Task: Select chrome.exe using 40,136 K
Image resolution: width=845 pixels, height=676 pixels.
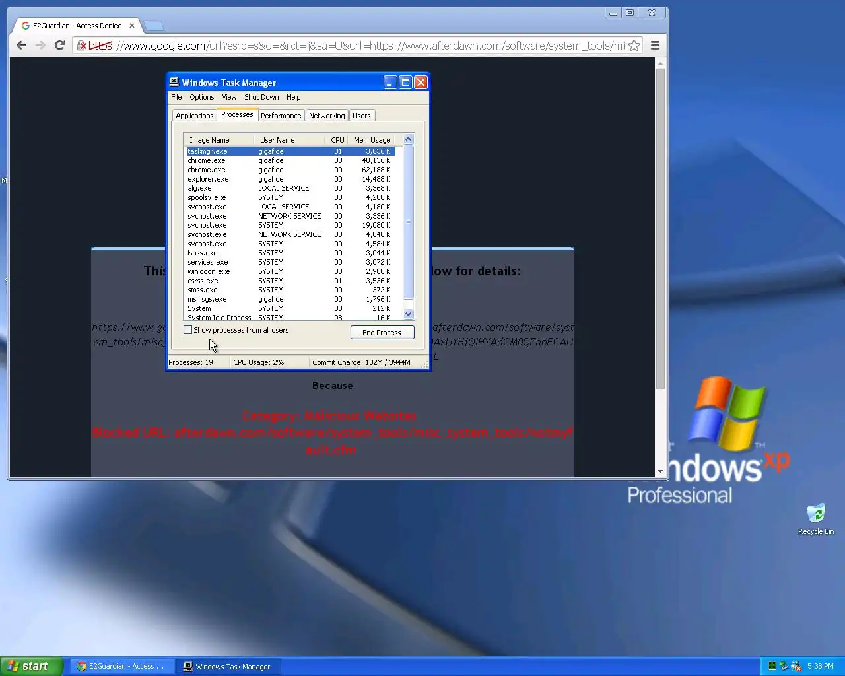Action: (x=290, y=160)
